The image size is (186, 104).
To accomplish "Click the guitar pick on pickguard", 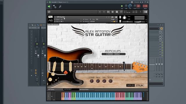I will 66,73.
